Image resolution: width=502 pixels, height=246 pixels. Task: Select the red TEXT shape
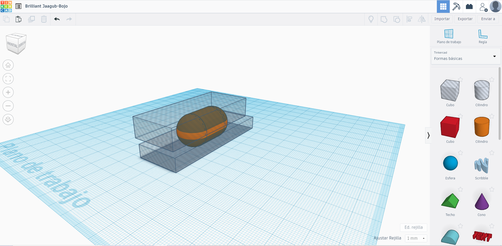[482, 236]
